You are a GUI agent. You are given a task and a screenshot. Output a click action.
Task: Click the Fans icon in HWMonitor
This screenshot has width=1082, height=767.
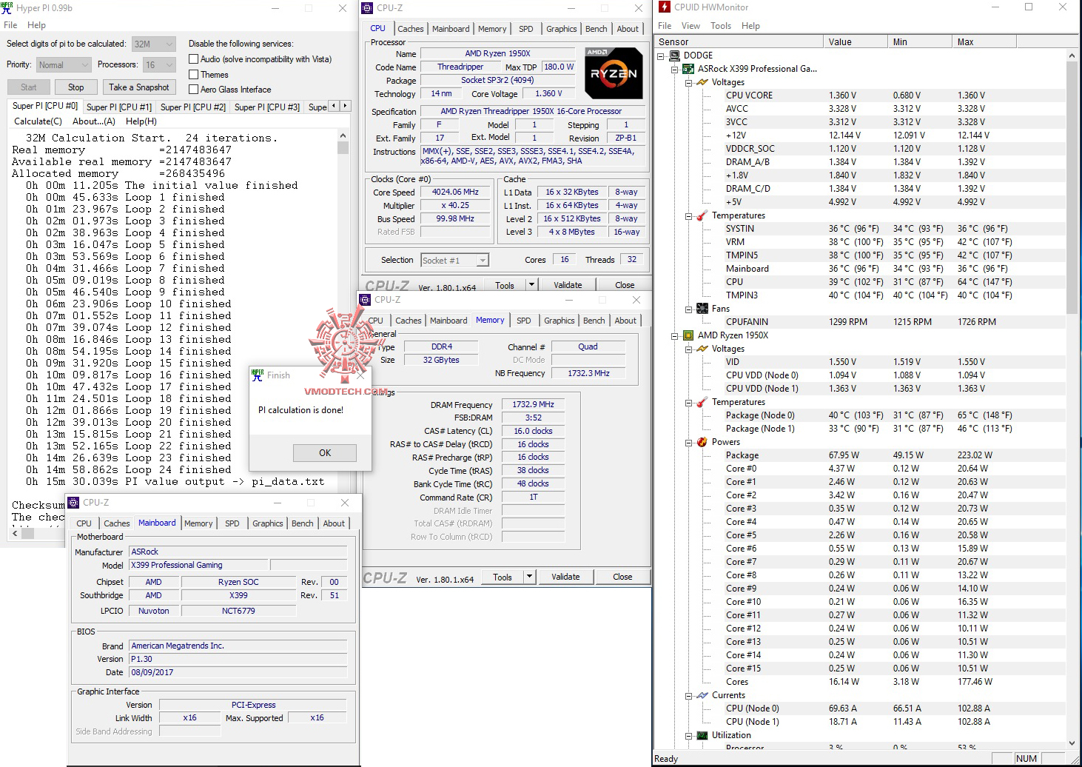pos(702,309)
